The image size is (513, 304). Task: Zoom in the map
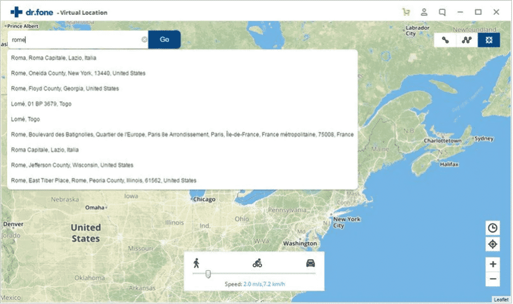click(x=493, y=264)
